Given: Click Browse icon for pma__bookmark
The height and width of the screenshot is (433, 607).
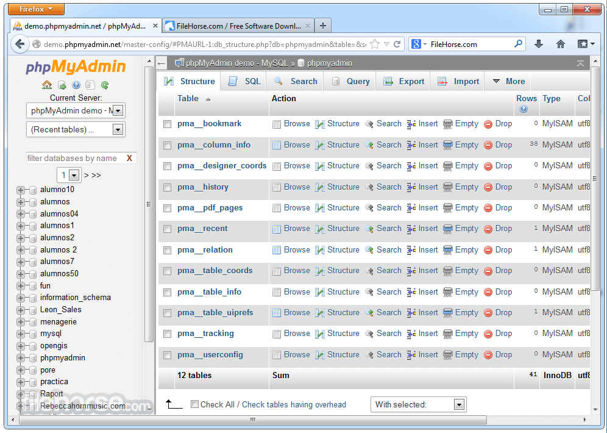Looking at the screenshot, I should [277, 124].
